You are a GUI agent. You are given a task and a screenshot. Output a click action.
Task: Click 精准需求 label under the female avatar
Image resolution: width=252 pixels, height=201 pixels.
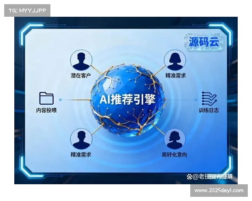point(174,75)
